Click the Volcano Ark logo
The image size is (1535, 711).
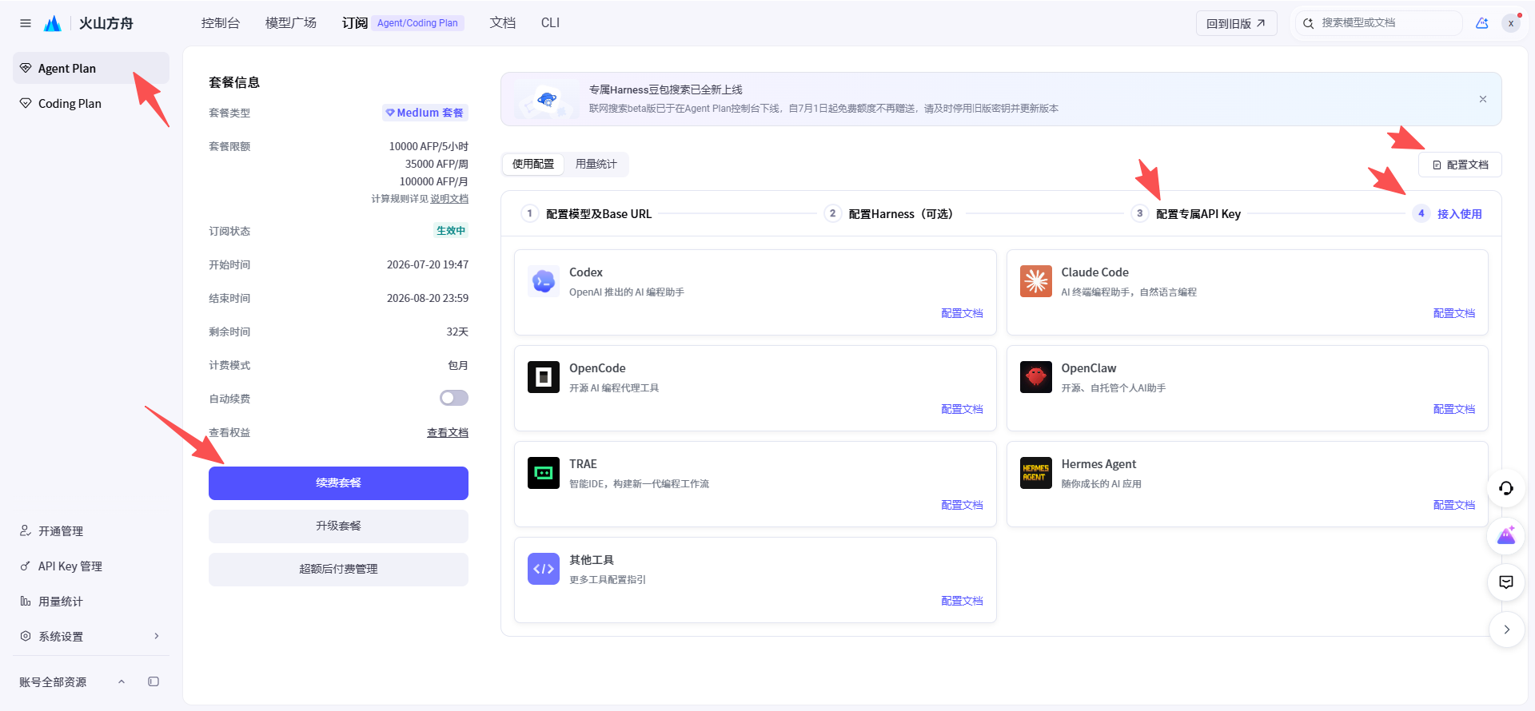coord(53,23)
